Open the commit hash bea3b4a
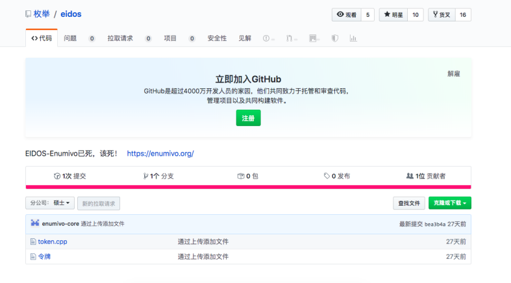 (x=435, y=224)
